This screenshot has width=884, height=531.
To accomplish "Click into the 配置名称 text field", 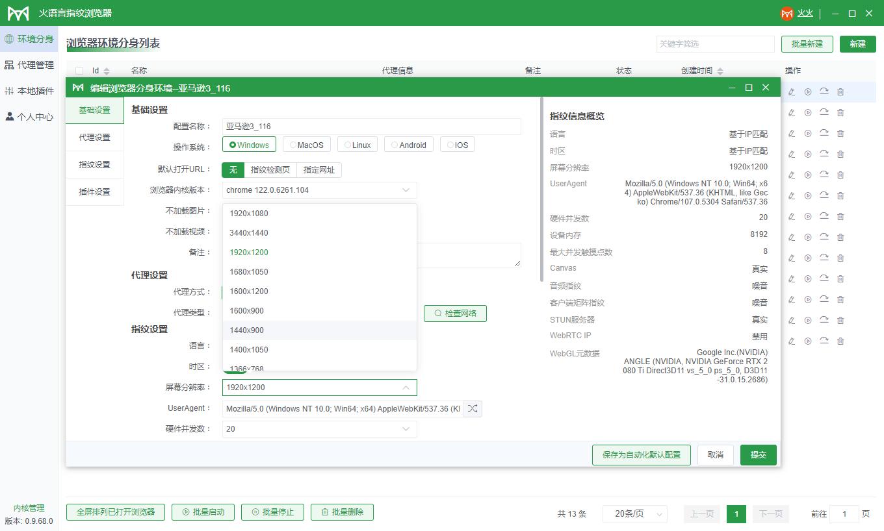I will point(371,127).
